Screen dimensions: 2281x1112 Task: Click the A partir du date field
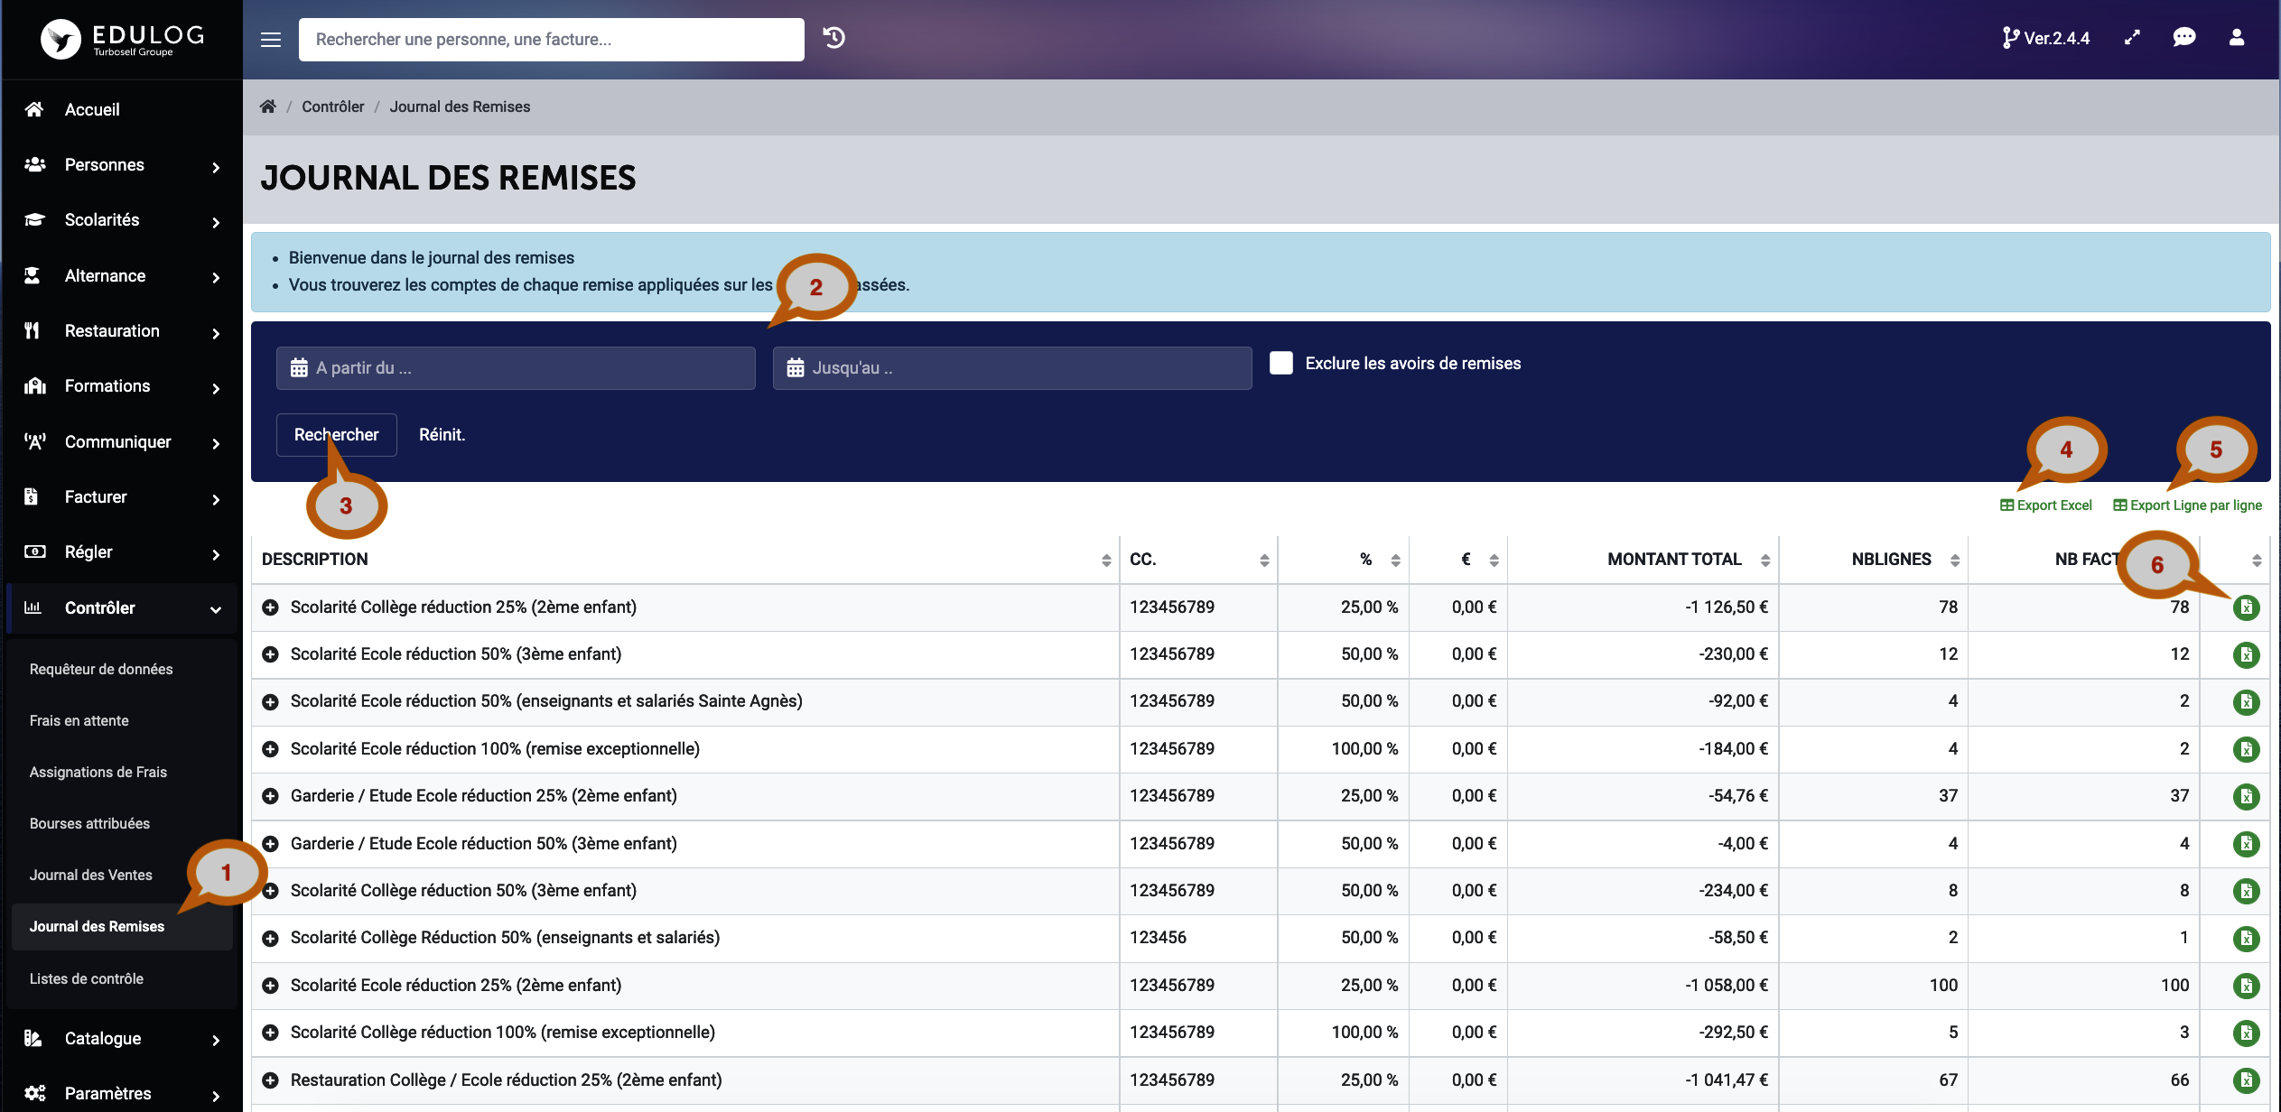(516, 368)
